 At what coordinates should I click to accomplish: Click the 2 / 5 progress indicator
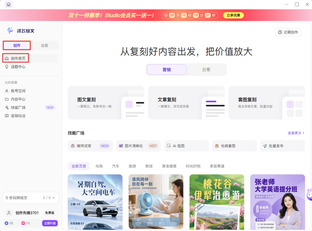tap(47, 198)
